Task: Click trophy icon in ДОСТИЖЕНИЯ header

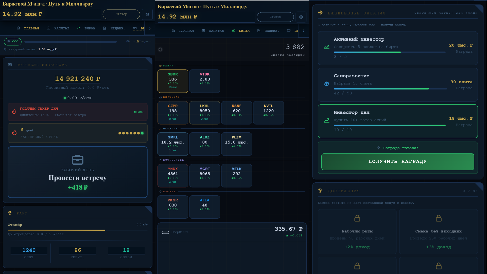Action: [320, 191]
